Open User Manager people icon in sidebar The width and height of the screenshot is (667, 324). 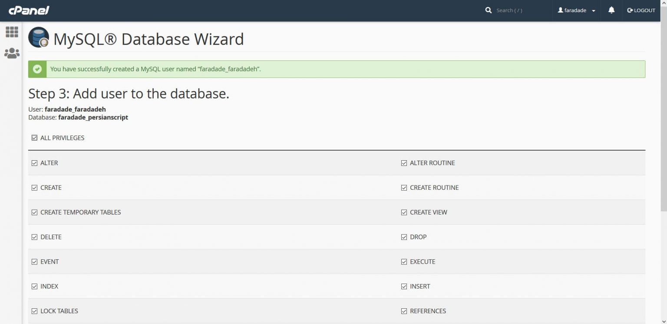12,53
